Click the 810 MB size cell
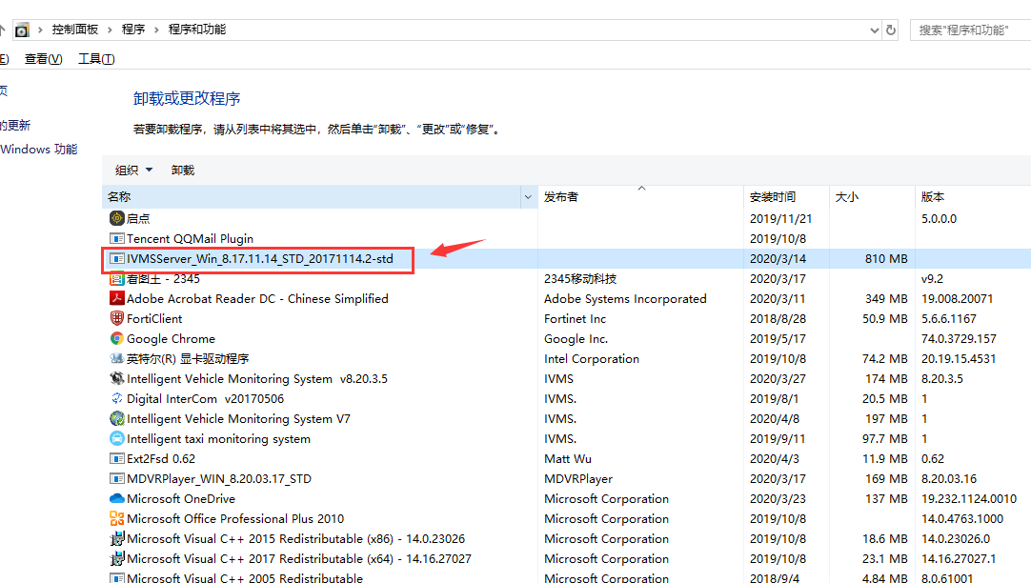This screenshot has height=583, width=1031. coord(886,258)
